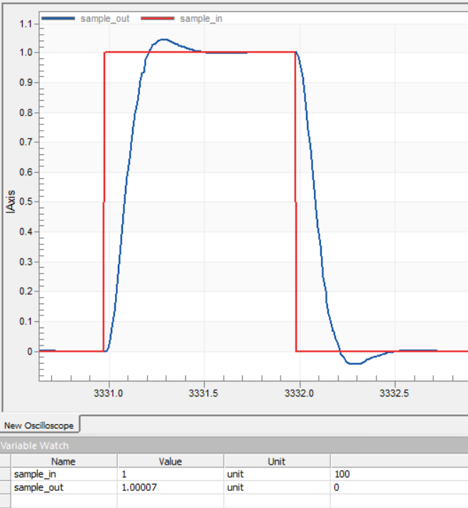This screenshot has width=468, height=508.
Task: Click the unit cell in sample_out row
Action: [x=276, y=487]
